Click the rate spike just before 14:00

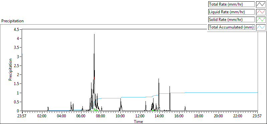coord(159,79)
